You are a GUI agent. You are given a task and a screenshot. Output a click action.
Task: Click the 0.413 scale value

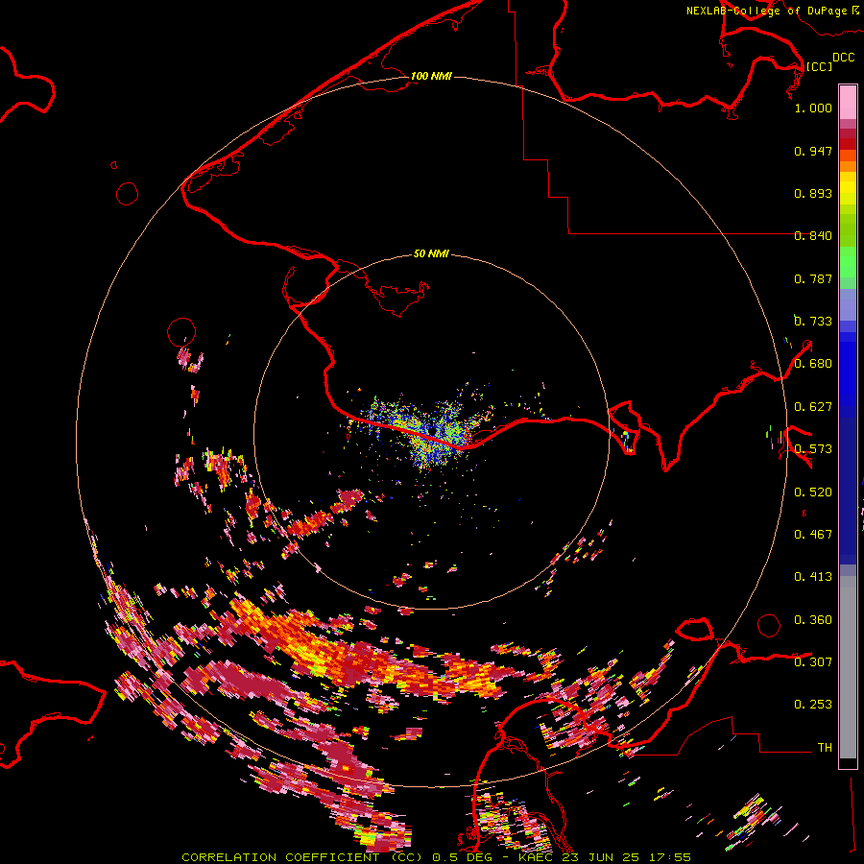[813, 577]
